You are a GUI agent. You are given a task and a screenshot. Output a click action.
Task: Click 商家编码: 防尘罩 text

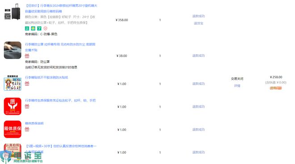(37, 62)
